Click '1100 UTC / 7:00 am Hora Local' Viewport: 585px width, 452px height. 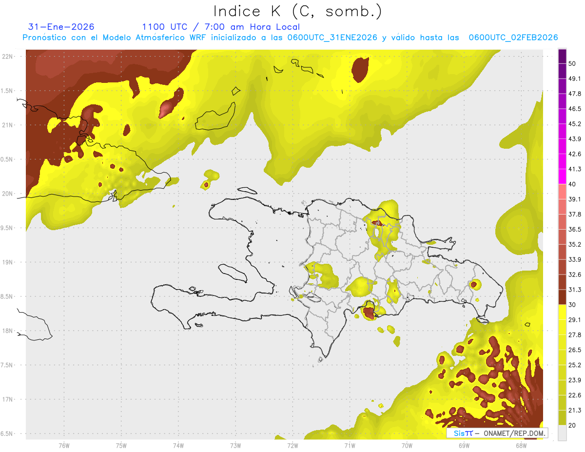[x=221, y=27]
